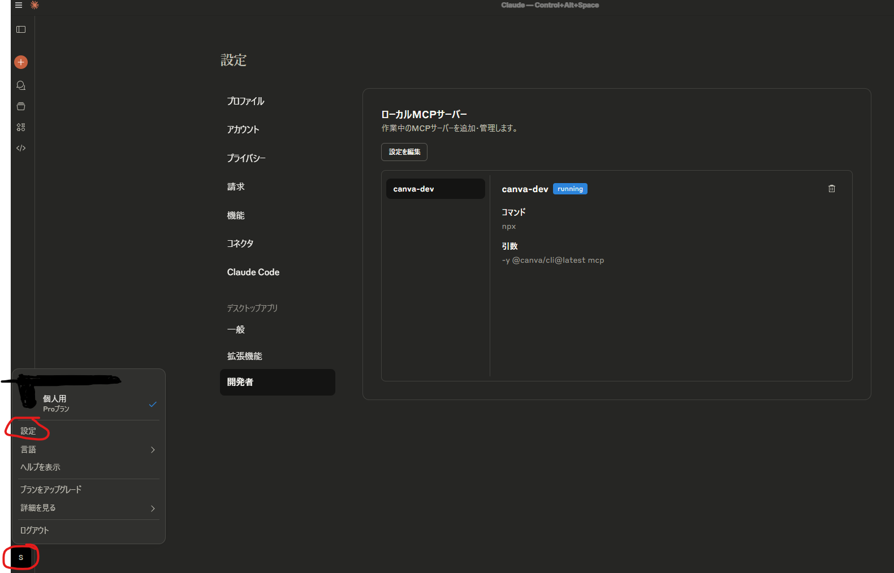Go to the 拡張機能 settings tab

pyautogui.click(x=277, y=356)
